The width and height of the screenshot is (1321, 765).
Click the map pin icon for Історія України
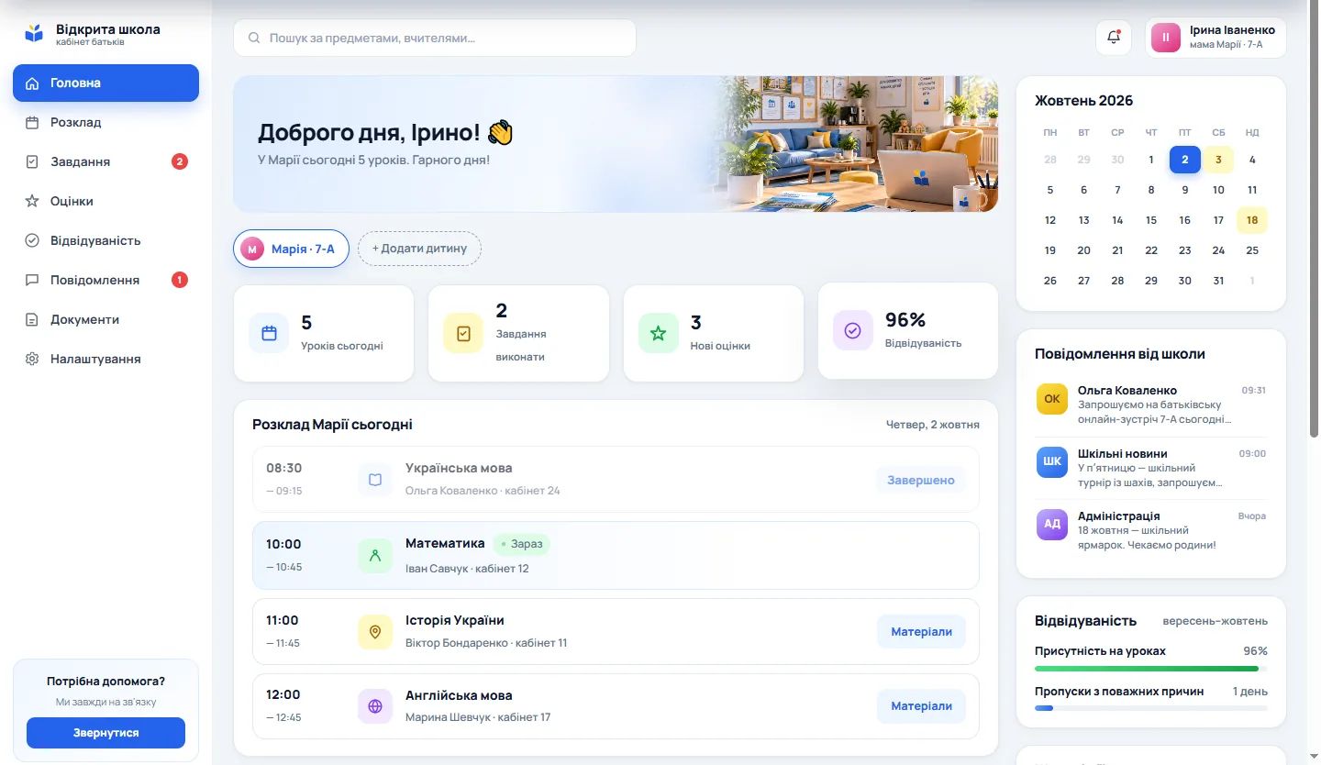pyautogui.click(x=374, y=631)
